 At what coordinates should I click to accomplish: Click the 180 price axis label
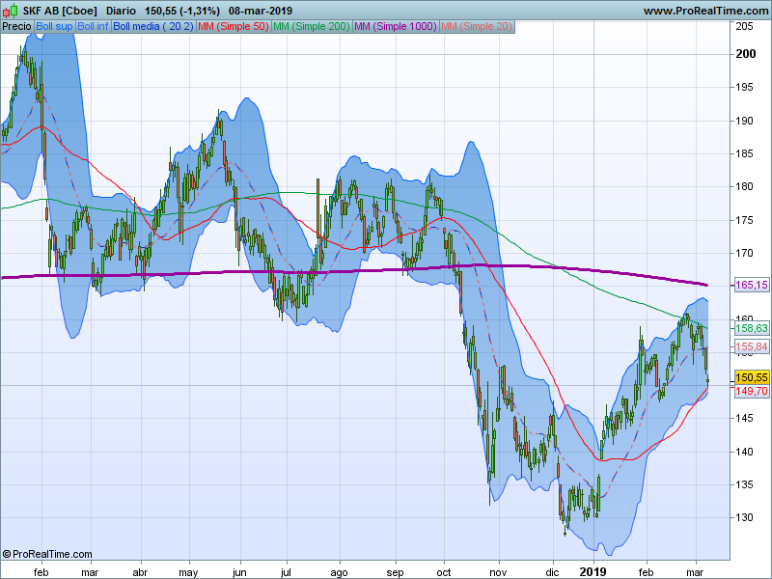pyautogui.click(x=744, y=186)
